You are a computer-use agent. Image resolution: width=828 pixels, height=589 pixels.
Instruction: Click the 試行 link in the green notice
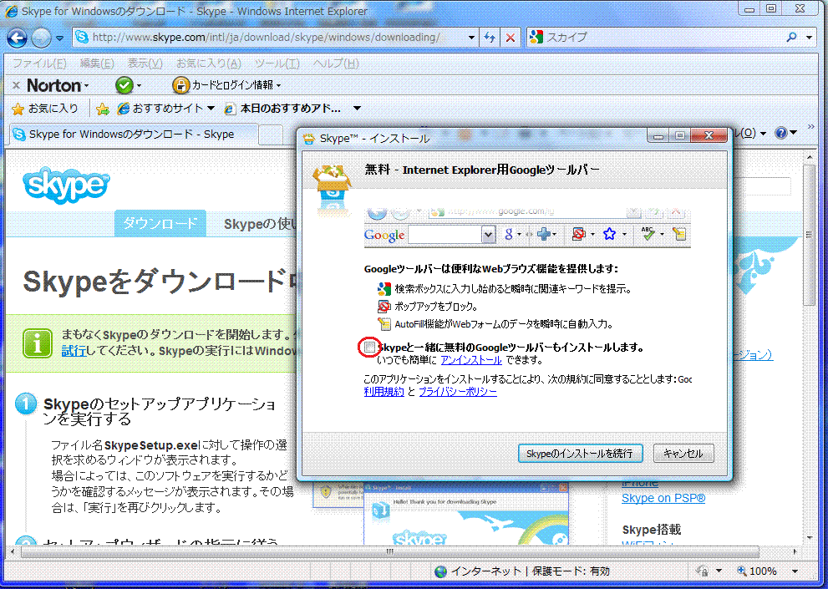74,351
